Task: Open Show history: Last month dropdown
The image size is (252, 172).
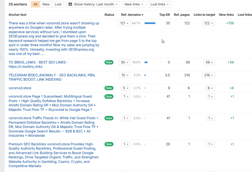Action: (93, 4)
